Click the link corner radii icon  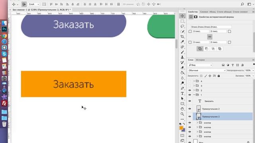(x=210, y=37)
